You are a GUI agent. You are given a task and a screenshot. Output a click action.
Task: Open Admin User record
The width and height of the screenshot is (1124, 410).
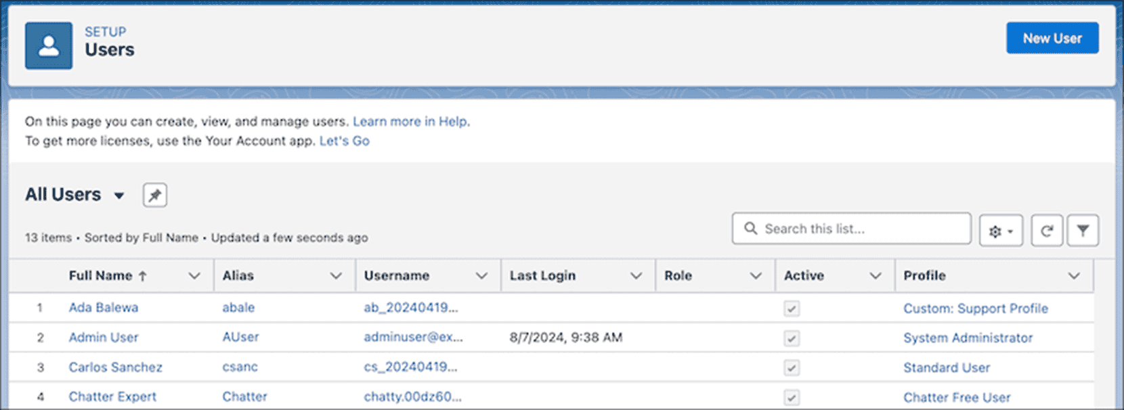103,337
